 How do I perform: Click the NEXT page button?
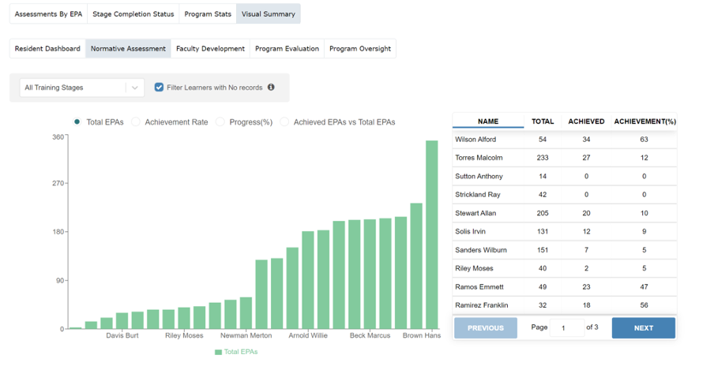click(643, 328)
